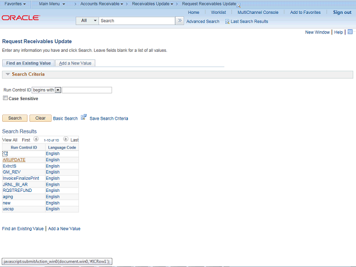The image size is (356, 267).
Task: Switch to Basic Search
Action: (x=66, y=118)
